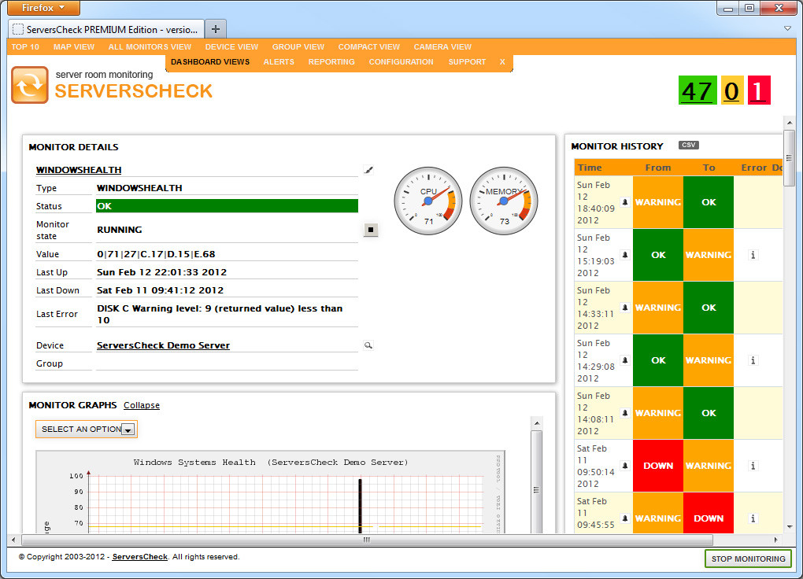Click the red DOWN cell in the 09:50:14 row
803x579 pixels.
pyautogui.click(x=658, y=466)
